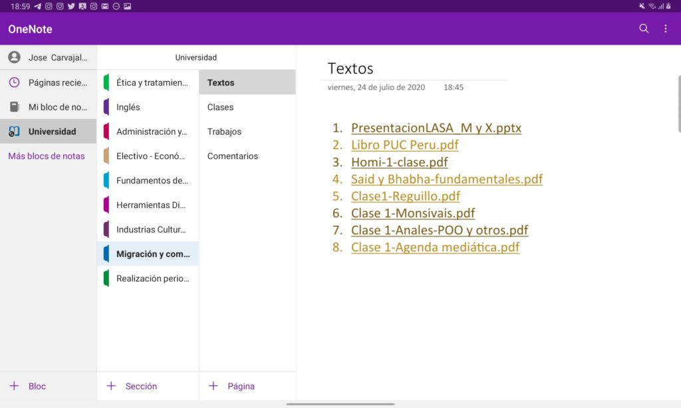Open Páginas recie... list

click(x=48, y=82)
